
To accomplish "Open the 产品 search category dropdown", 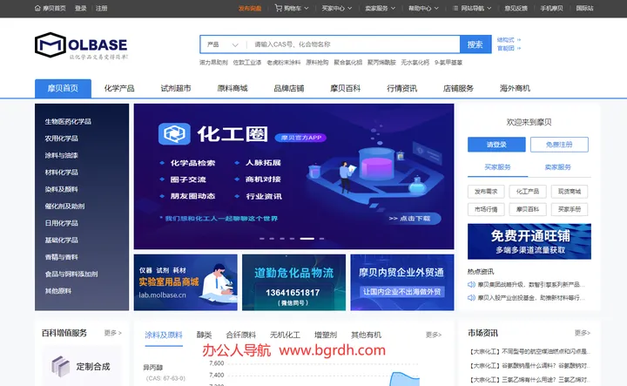I will [223, 44].
